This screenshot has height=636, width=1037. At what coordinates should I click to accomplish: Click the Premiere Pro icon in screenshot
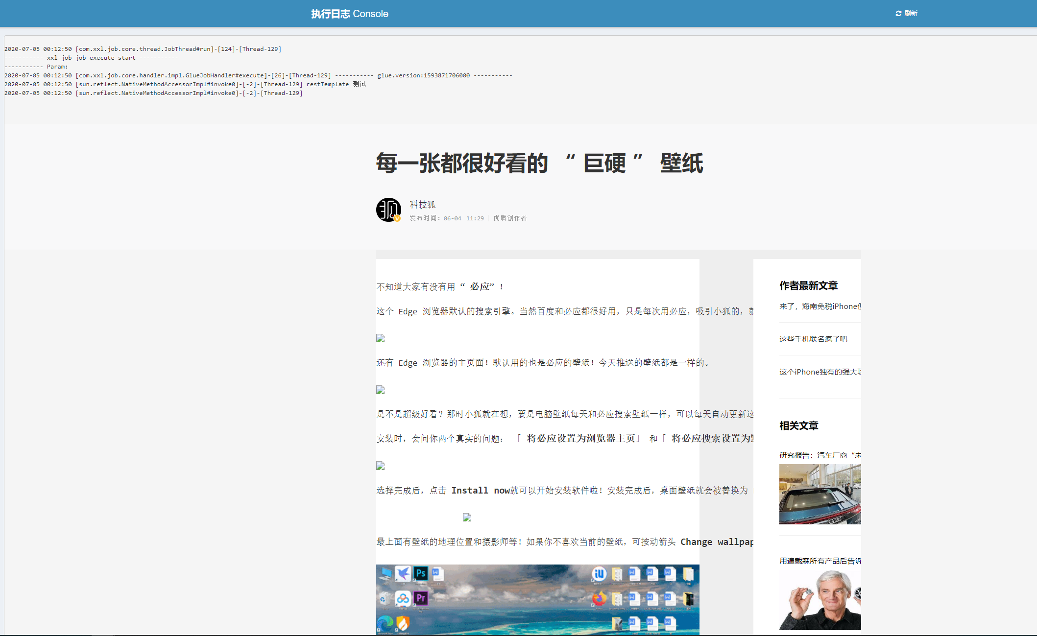[420, 598]
